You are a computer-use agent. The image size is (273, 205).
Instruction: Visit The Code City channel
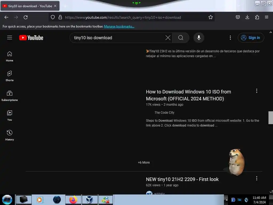click(x=164, y=113)
